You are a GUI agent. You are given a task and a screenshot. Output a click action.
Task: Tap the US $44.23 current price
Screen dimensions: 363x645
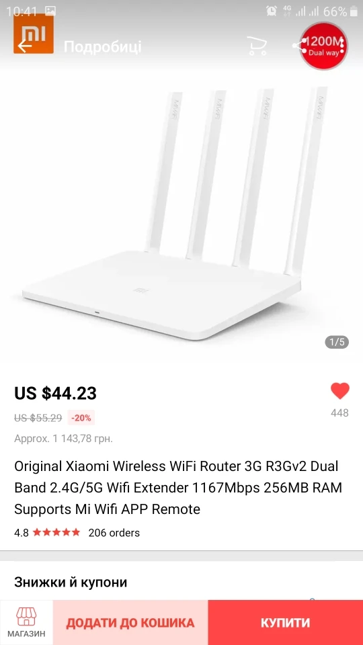[x=56, y=393]
